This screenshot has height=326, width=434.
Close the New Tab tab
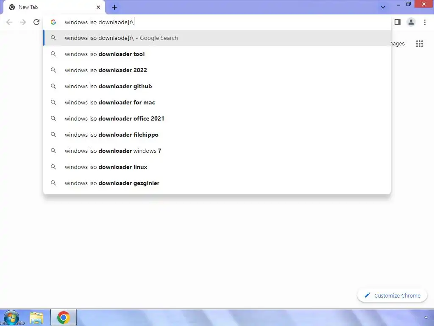pyautogui.click(x=98, y=7)
